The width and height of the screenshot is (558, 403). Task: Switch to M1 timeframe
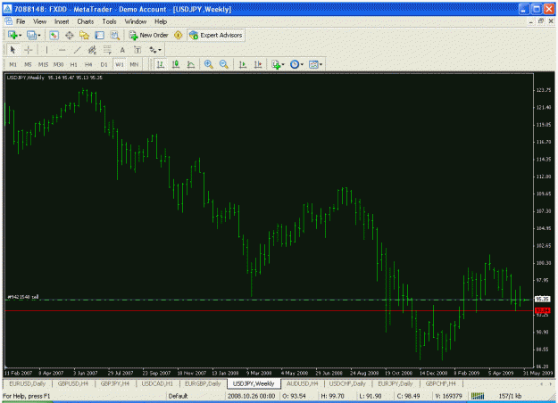pyautogui.click(x=12, y=64)
